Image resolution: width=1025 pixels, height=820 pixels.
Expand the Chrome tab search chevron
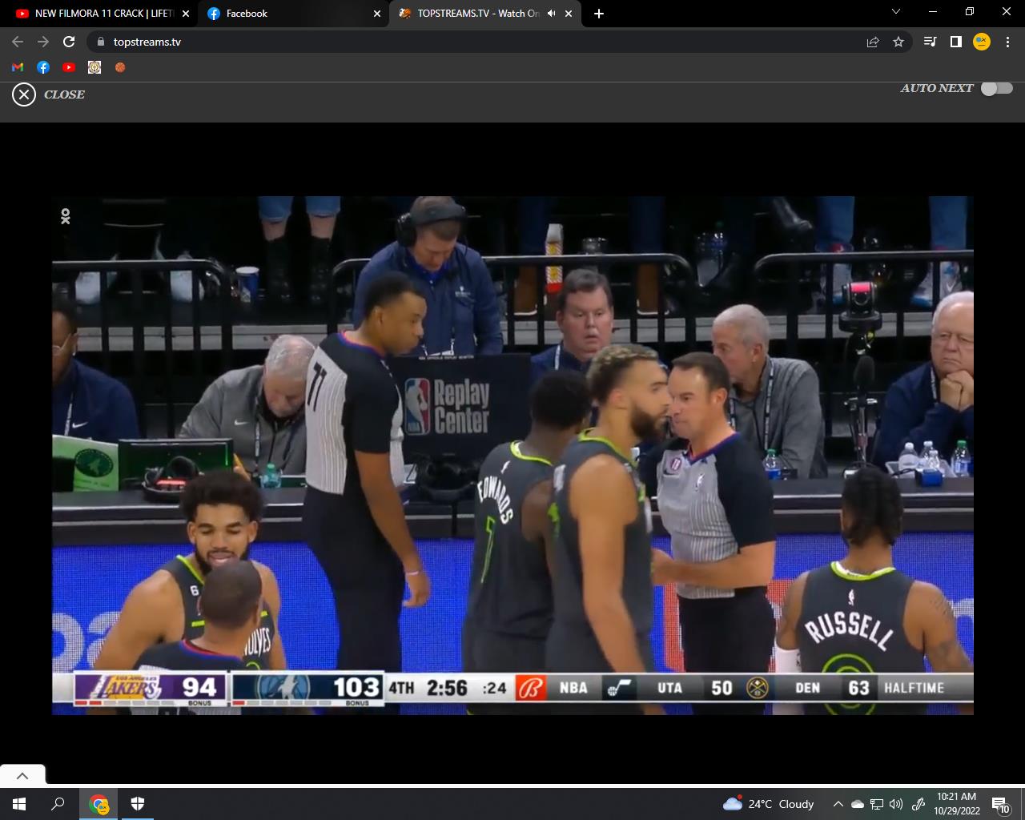tap(896, 12)
